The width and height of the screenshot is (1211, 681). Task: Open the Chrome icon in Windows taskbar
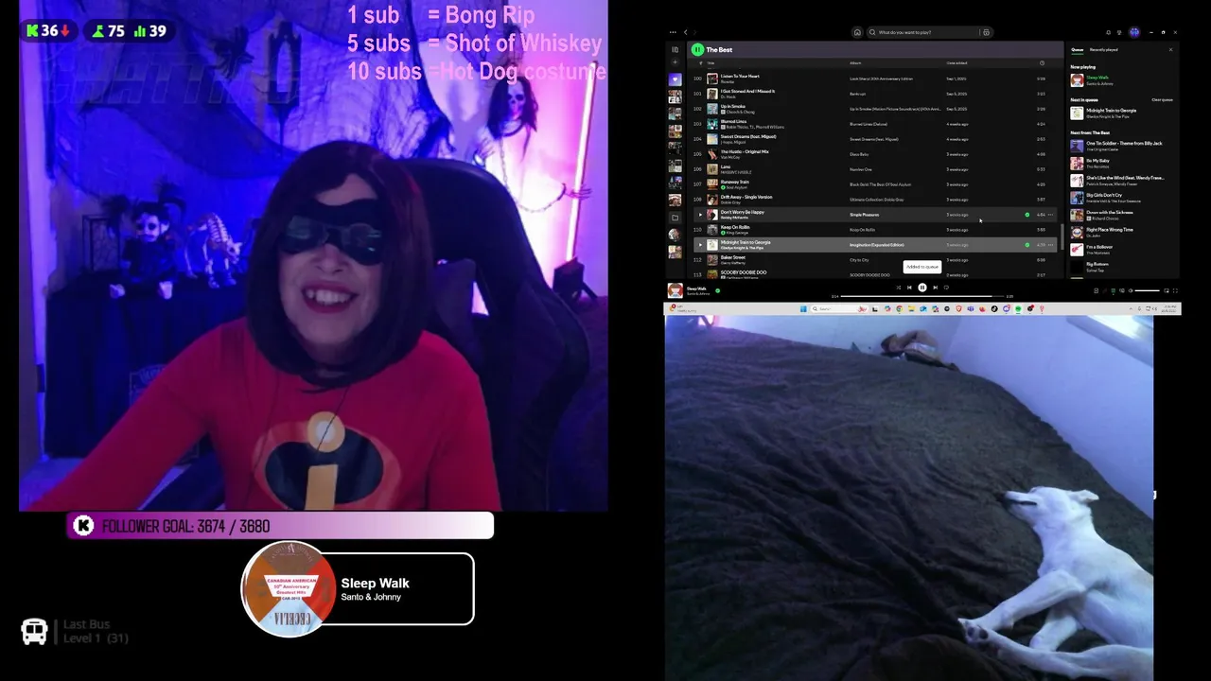[x=900, y=308]
